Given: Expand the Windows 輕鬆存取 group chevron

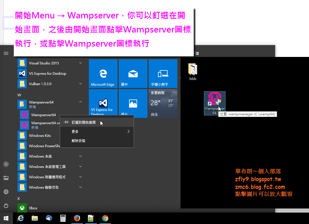Looking at the screenshot, I should (80, 187).
